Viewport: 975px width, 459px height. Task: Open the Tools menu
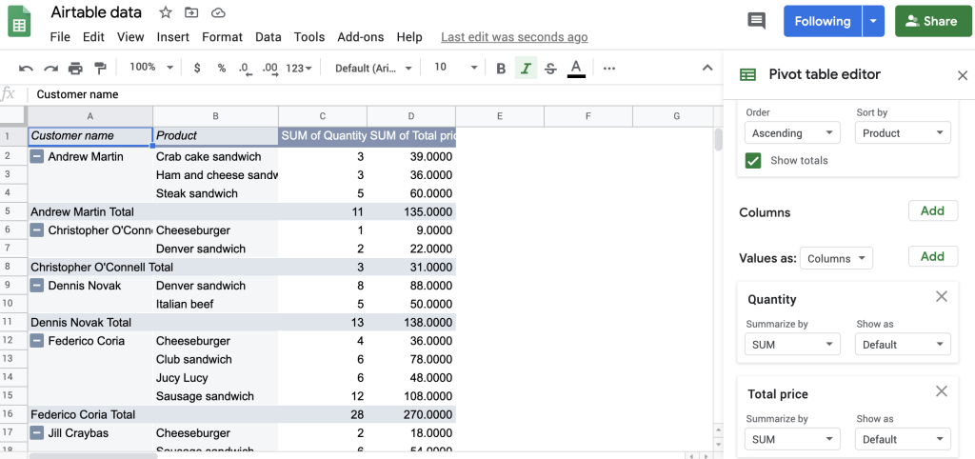click(x=309, y=37)
